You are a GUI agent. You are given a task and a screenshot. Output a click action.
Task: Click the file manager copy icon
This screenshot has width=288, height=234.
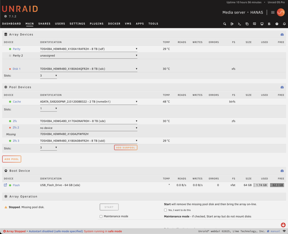pos(247,24)
